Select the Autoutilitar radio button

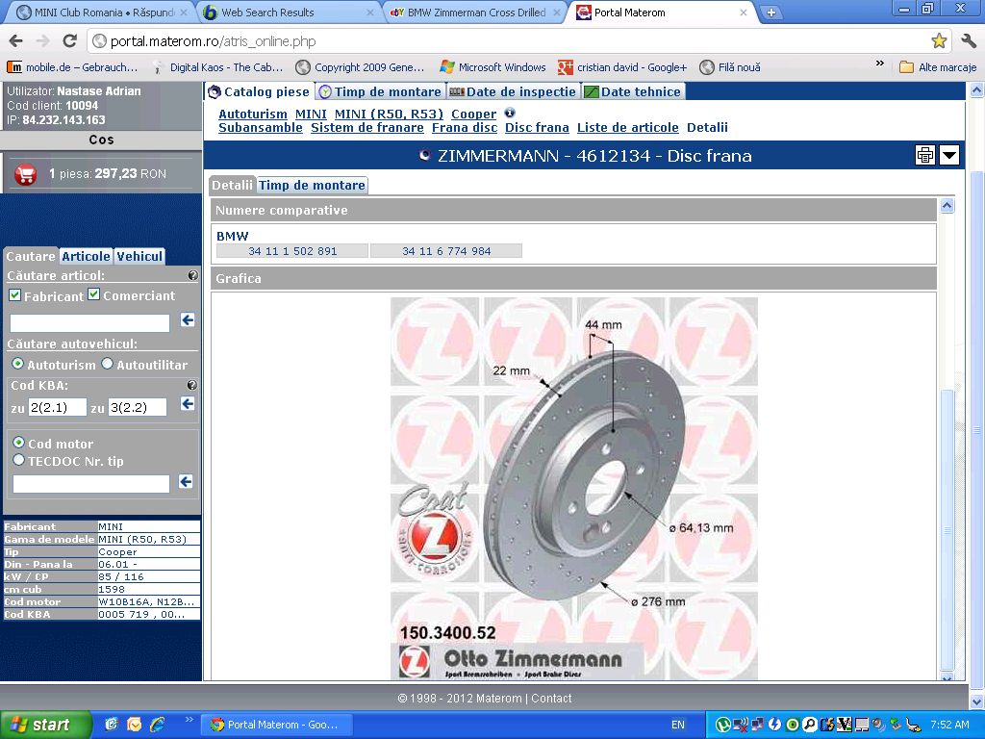point(108,363)
